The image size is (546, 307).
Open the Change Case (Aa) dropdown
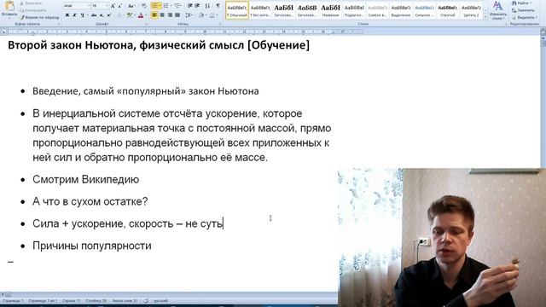[131, 6]
